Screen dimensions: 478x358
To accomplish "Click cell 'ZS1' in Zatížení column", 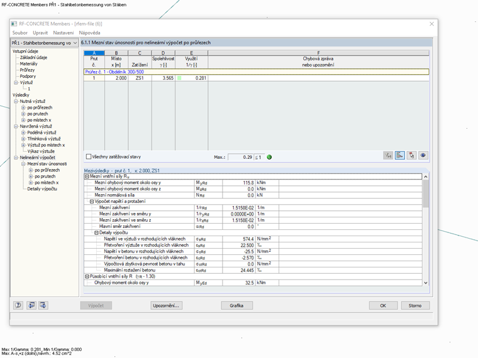I will pyautogui.click(x=140, y=79).
